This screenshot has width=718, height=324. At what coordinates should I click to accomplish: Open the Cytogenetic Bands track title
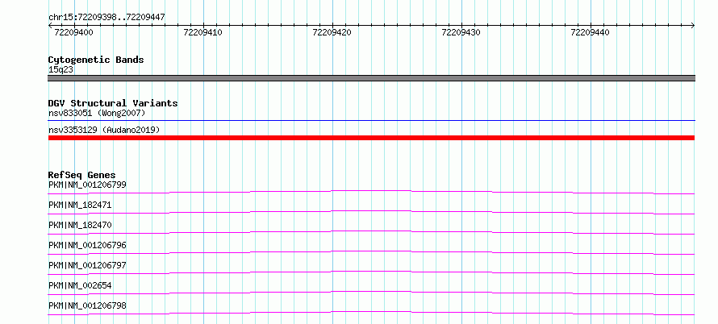click(x=96, y=60)
